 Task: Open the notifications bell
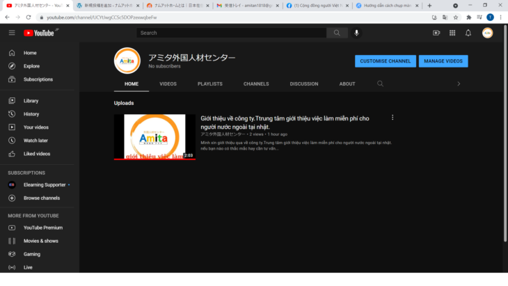[468, 33]
